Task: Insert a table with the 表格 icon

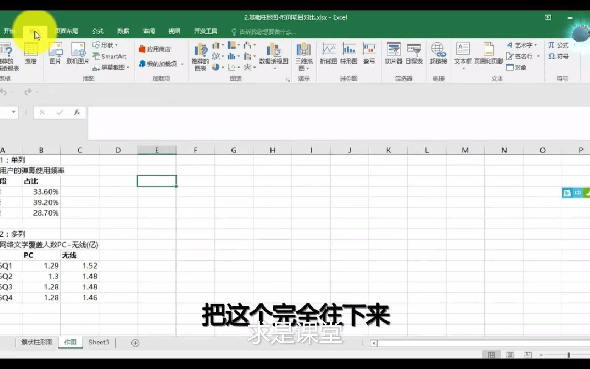Action: pyautogui.click(x=30, y=53)
